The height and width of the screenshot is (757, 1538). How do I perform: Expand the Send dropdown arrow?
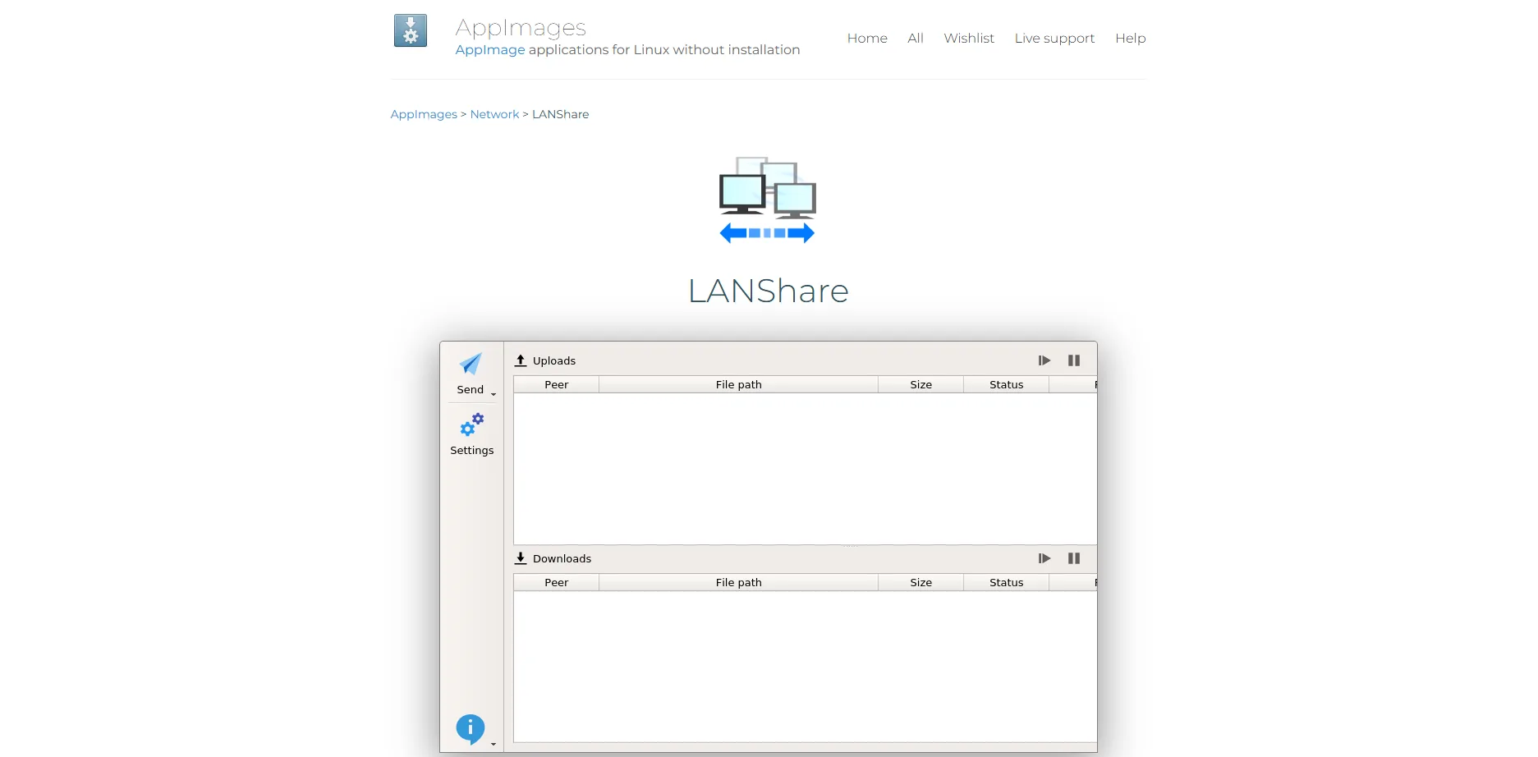494,395
